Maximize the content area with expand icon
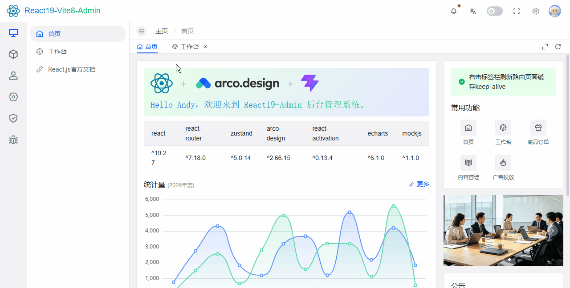Image resolution: width=570 pixels, height=288 pixels. 545,47
